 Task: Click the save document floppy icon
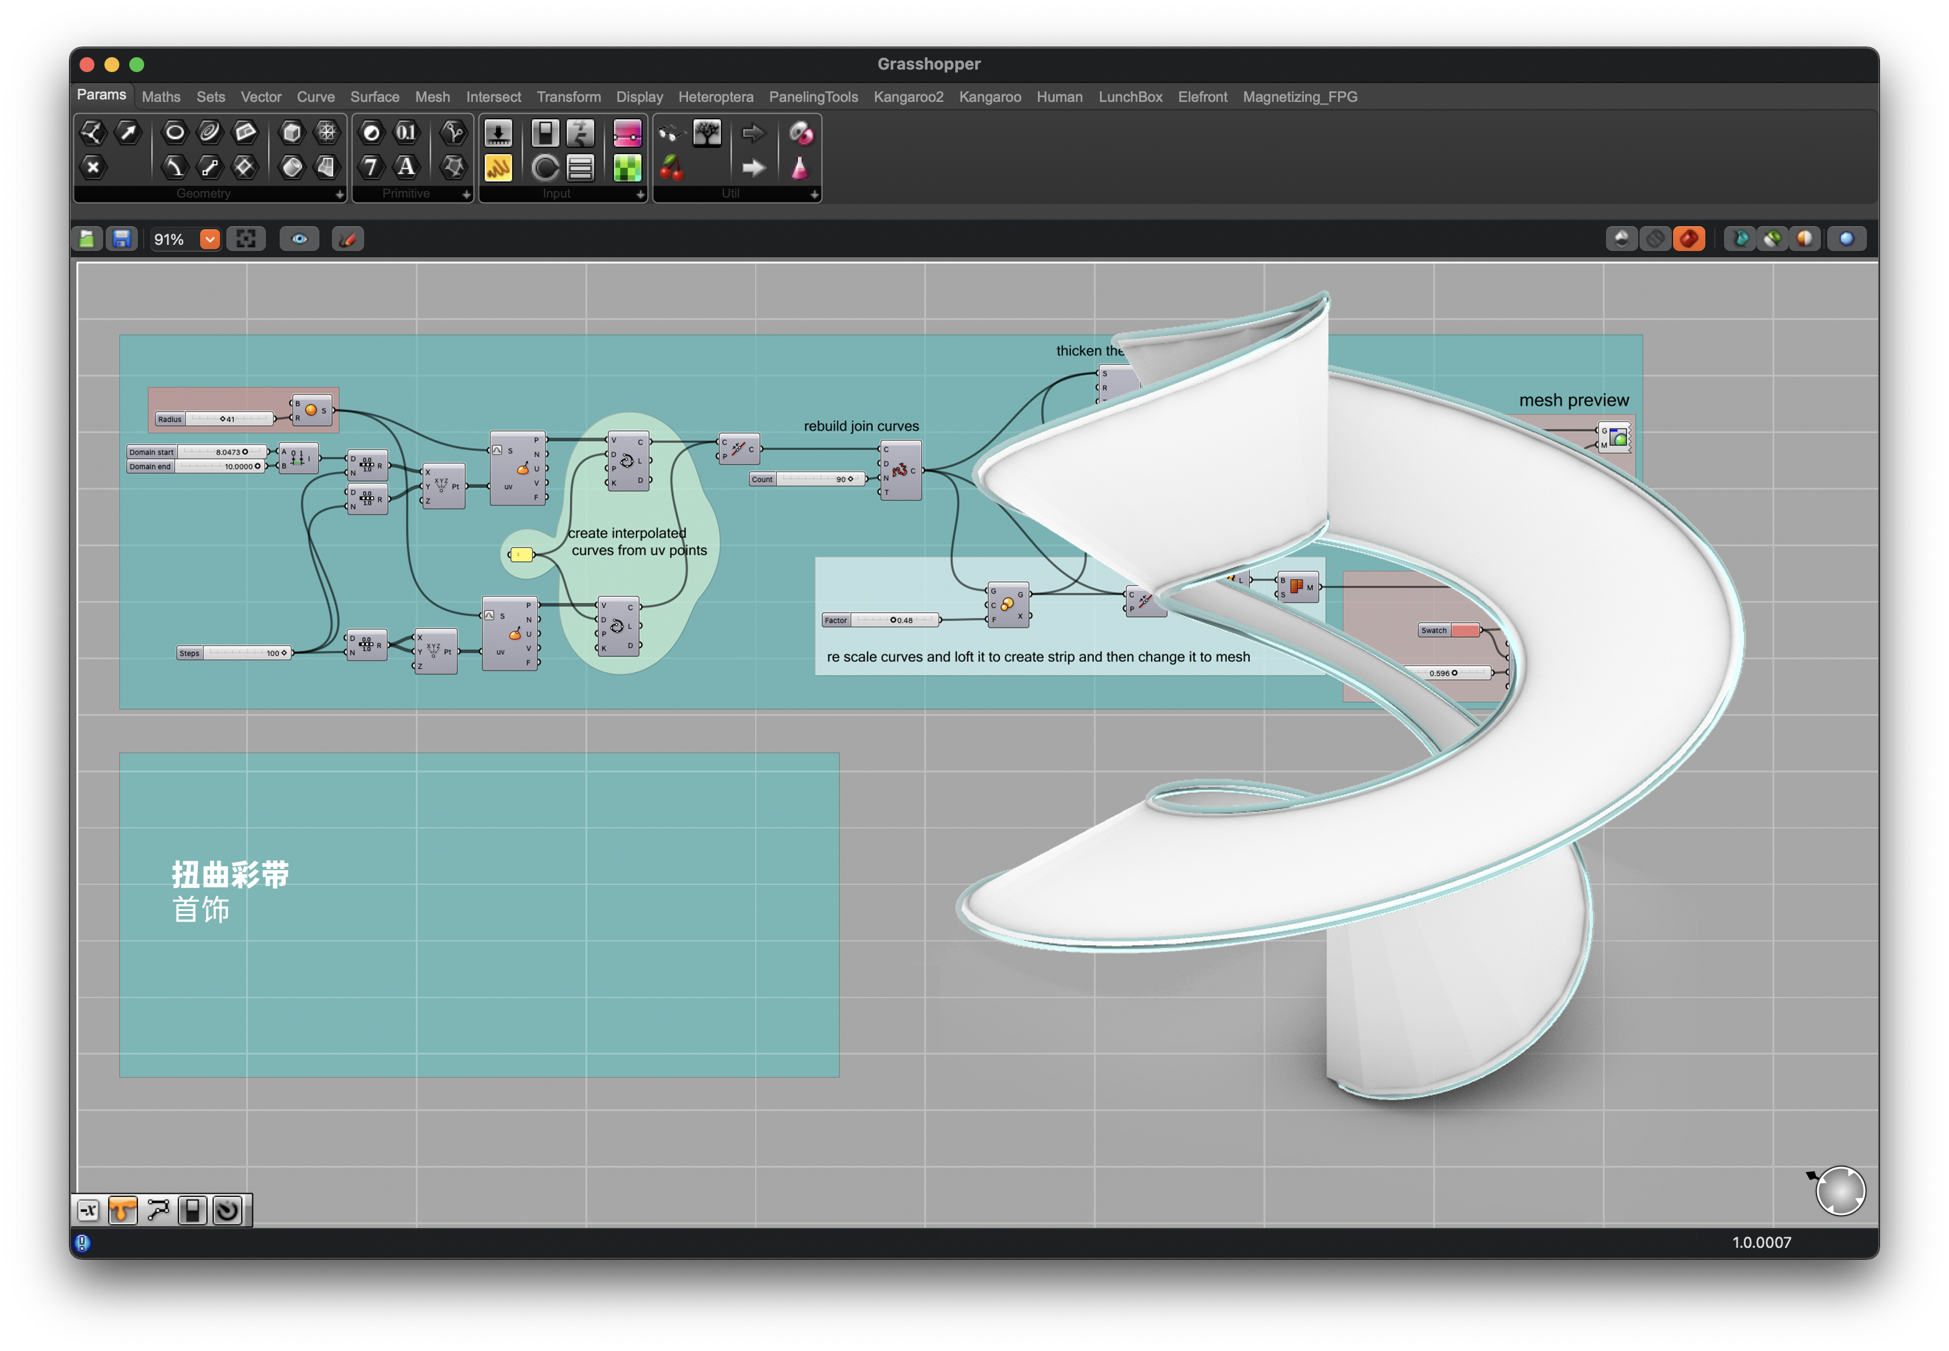(122, 239)
